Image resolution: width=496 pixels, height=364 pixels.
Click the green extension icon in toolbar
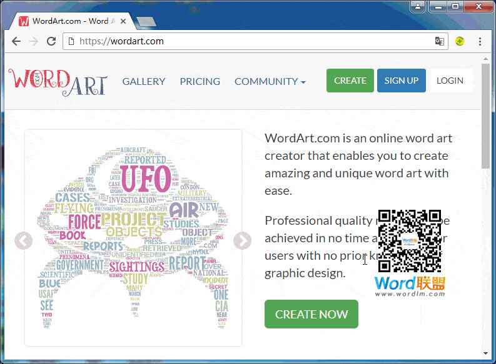point(460,41)
